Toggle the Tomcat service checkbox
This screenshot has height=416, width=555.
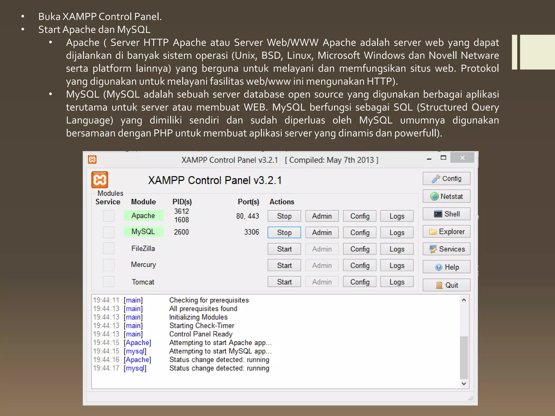tap(109, 281)
